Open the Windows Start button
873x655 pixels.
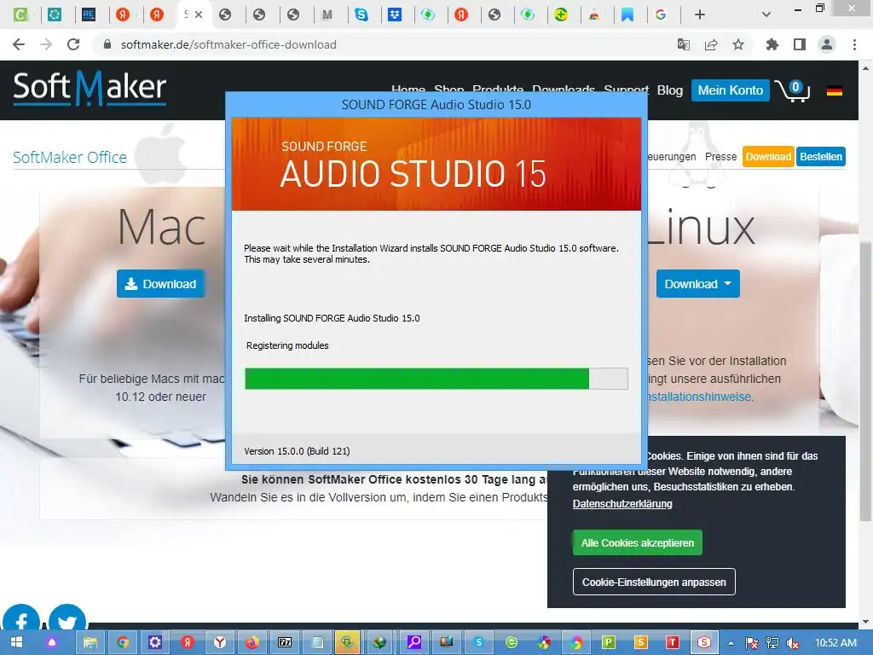16,643
